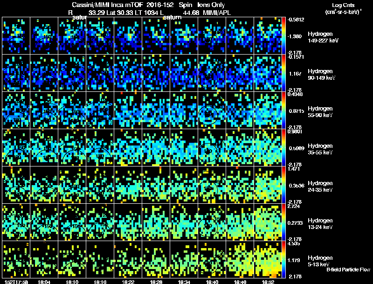Click the '18:22' time axis label
Viewport: 373px width, 284px height.
tap(128, 282)
